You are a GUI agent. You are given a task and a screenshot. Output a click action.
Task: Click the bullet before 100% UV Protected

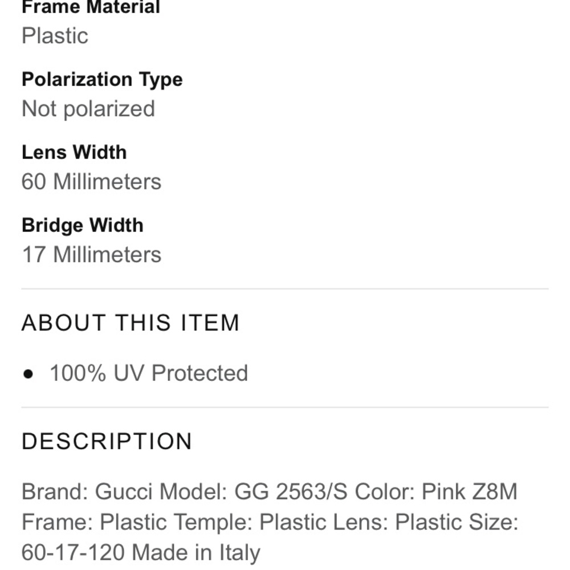click(x=28, y=374)
